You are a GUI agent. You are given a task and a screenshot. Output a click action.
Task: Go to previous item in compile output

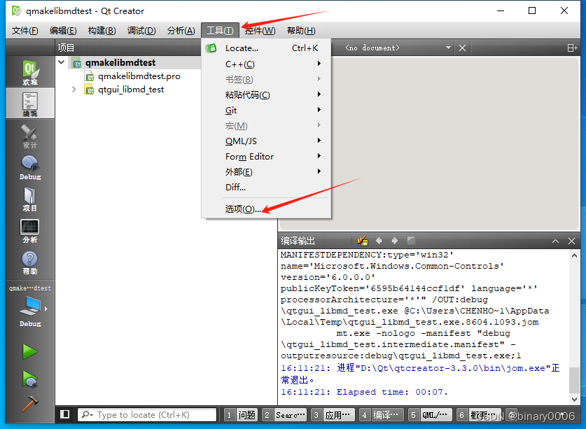[379, 241]
